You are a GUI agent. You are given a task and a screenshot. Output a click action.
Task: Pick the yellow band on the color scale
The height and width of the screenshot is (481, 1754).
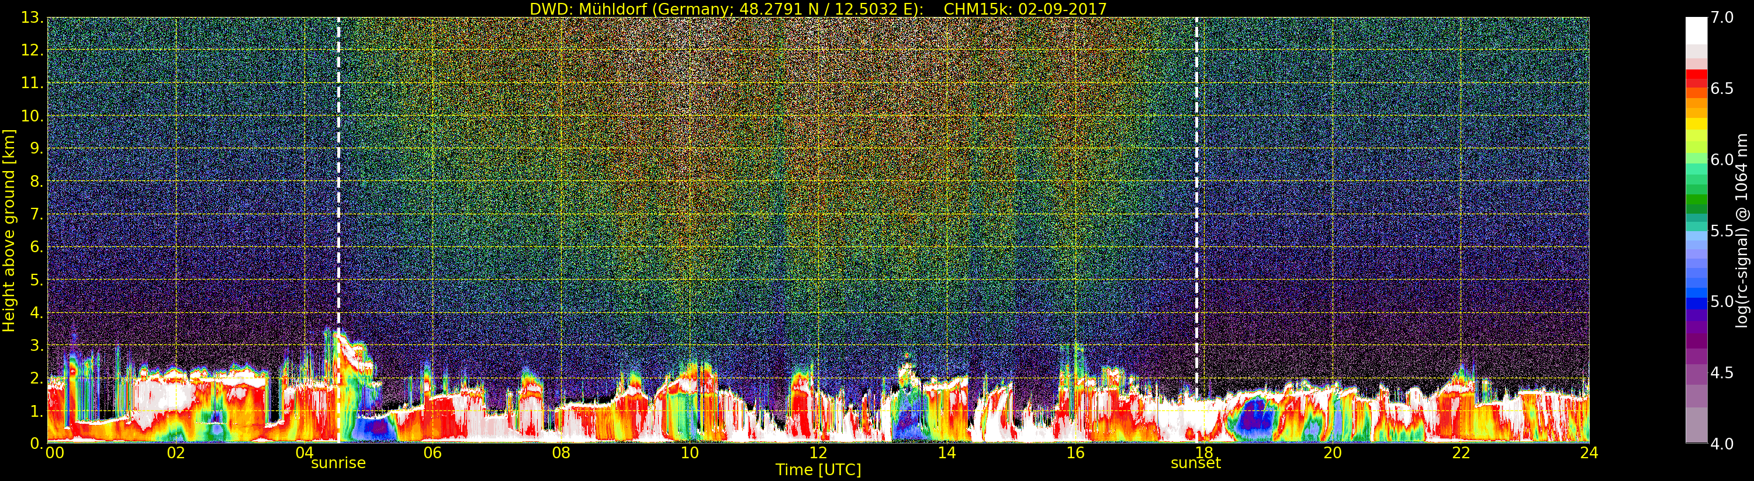[x=1696, y=124]
